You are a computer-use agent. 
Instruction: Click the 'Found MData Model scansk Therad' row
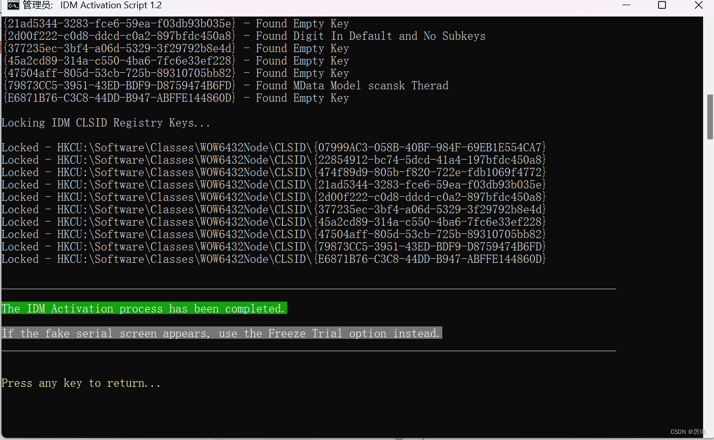point(226,86)
